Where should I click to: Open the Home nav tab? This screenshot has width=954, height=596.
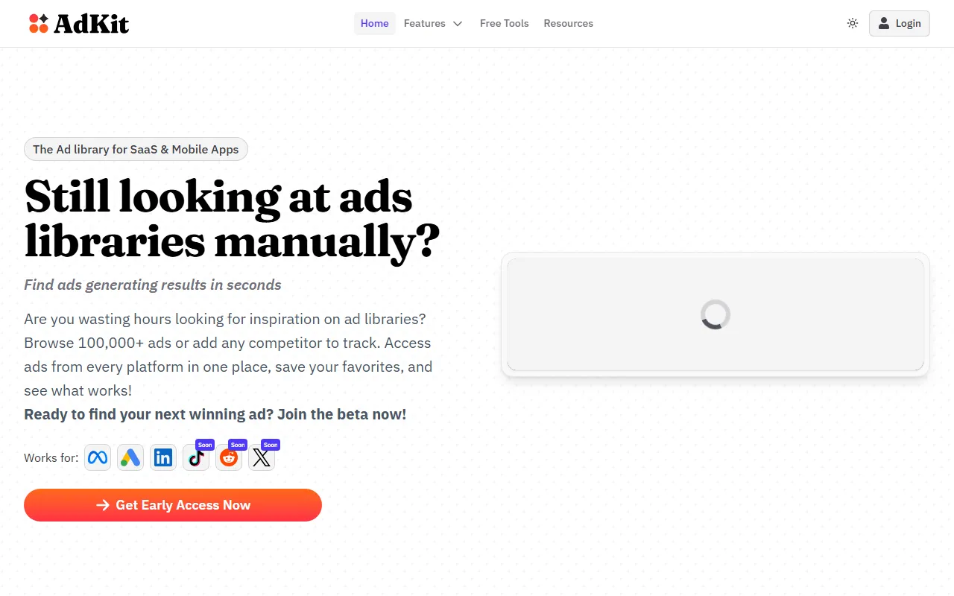click(374, 24)
